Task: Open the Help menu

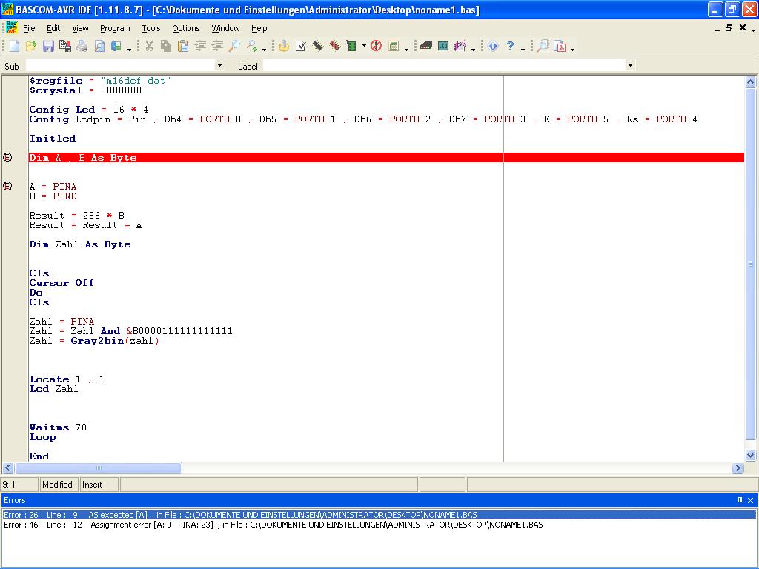Action: click(259, 28)
